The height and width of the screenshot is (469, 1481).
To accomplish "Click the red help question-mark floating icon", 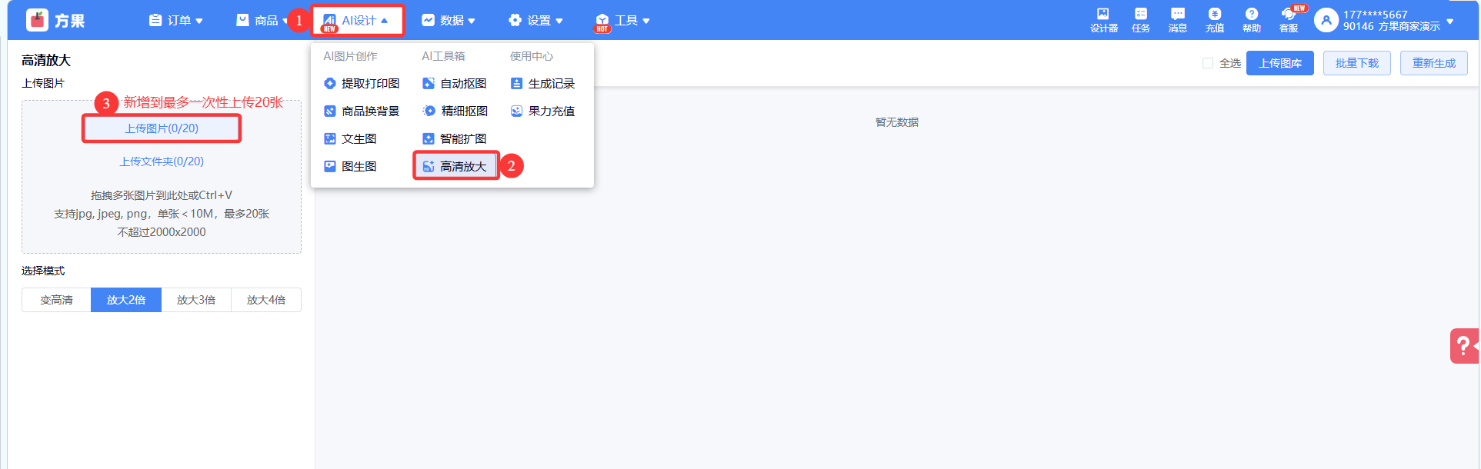I will pyautogui.click(x=1463, y=346).
